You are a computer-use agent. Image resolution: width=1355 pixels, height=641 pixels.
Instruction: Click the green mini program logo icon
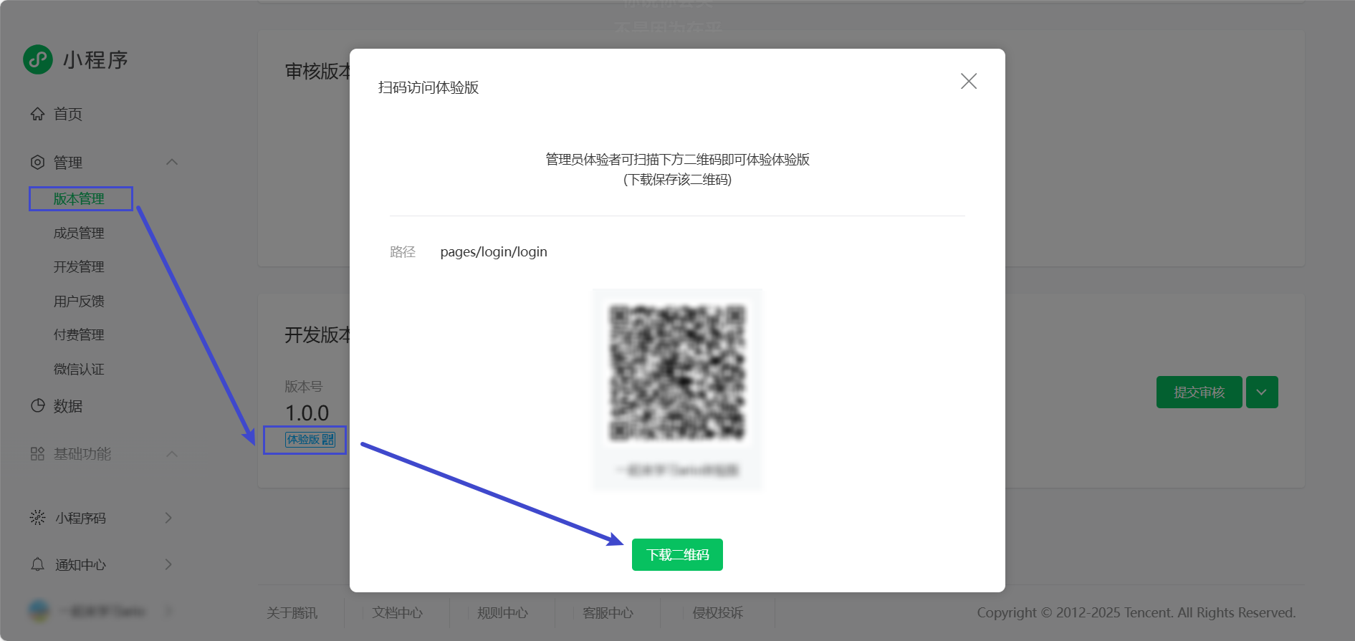38,59
